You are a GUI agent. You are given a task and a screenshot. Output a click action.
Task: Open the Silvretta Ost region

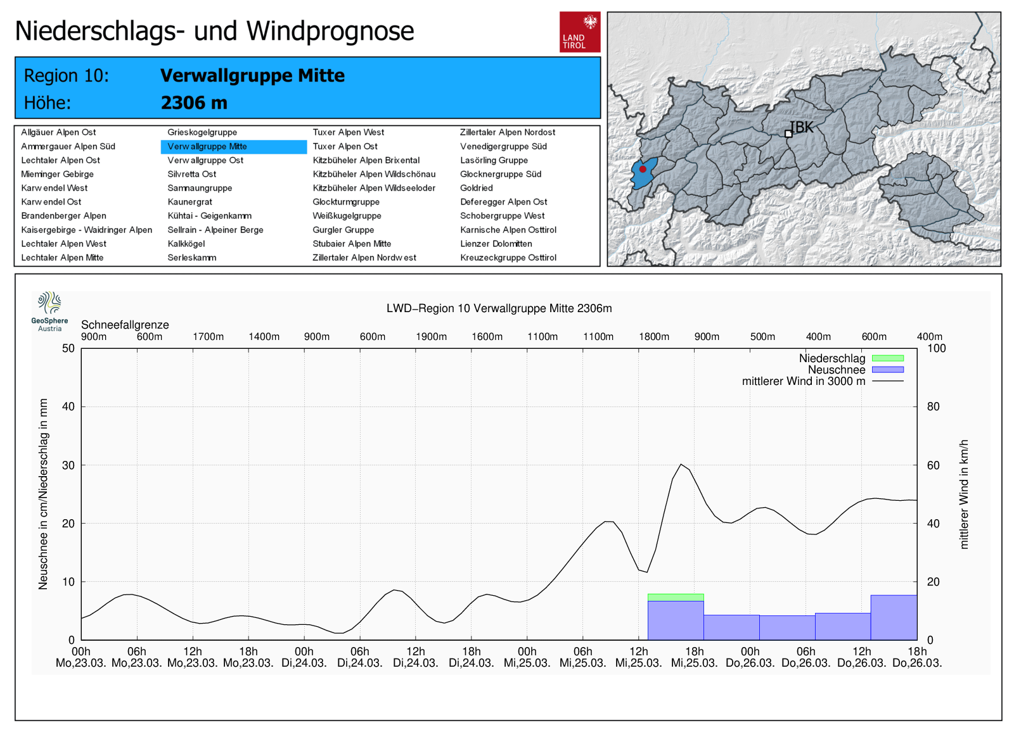191,174
